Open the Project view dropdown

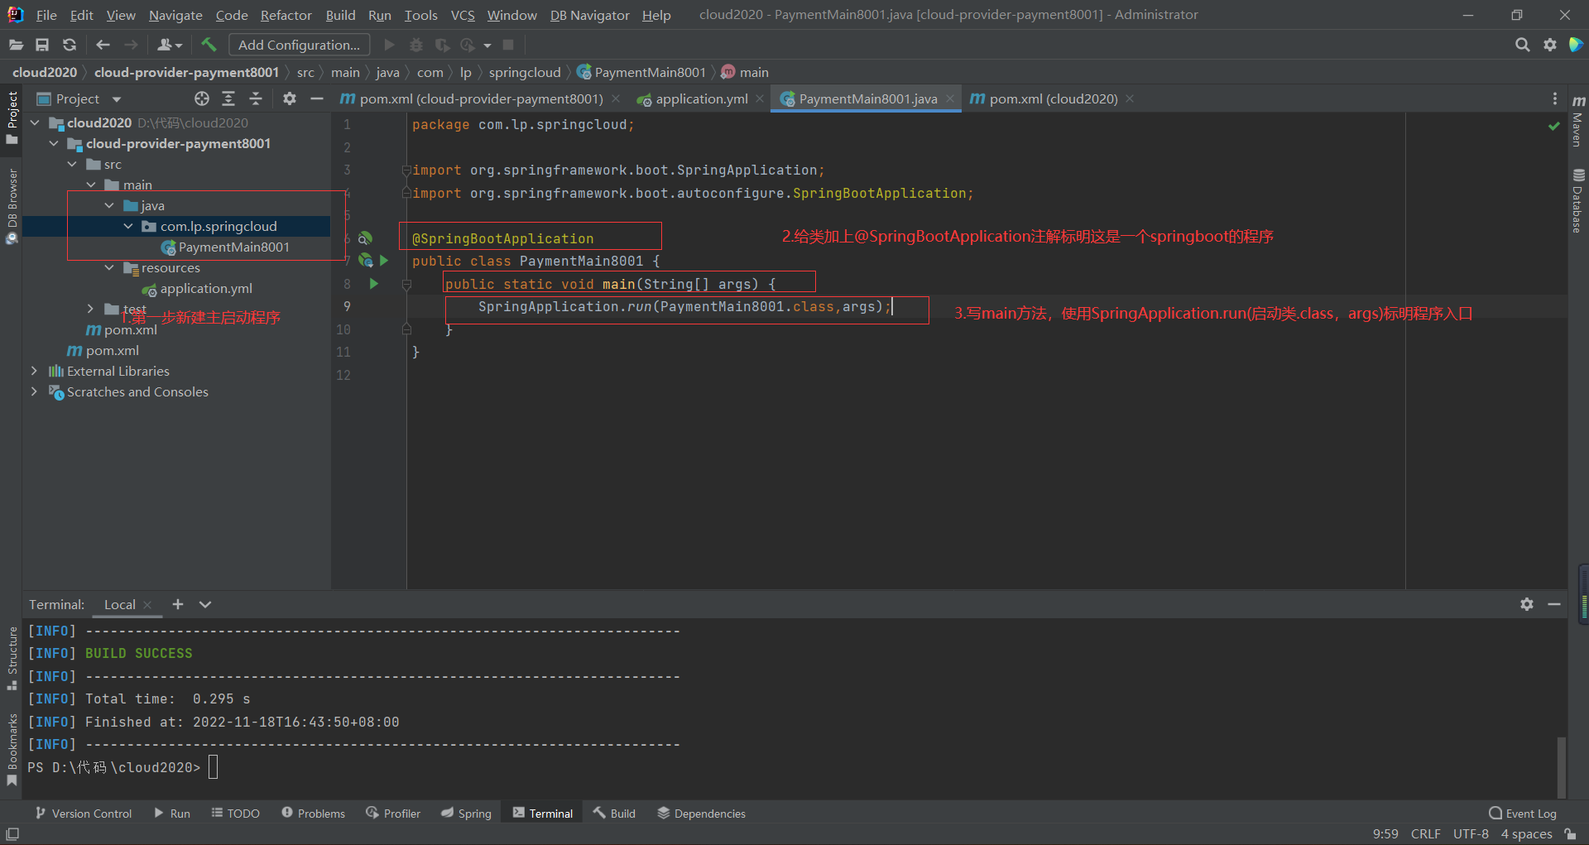pos(117,99)
